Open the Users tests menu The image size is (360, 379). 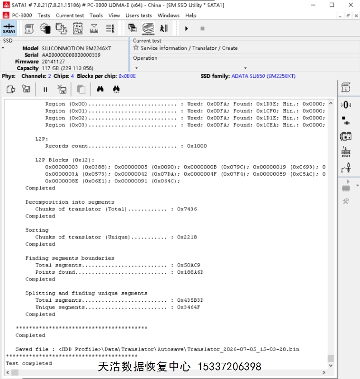(139, 16)
